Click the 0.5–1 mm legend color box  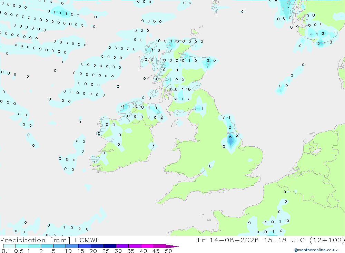[22, 246]
